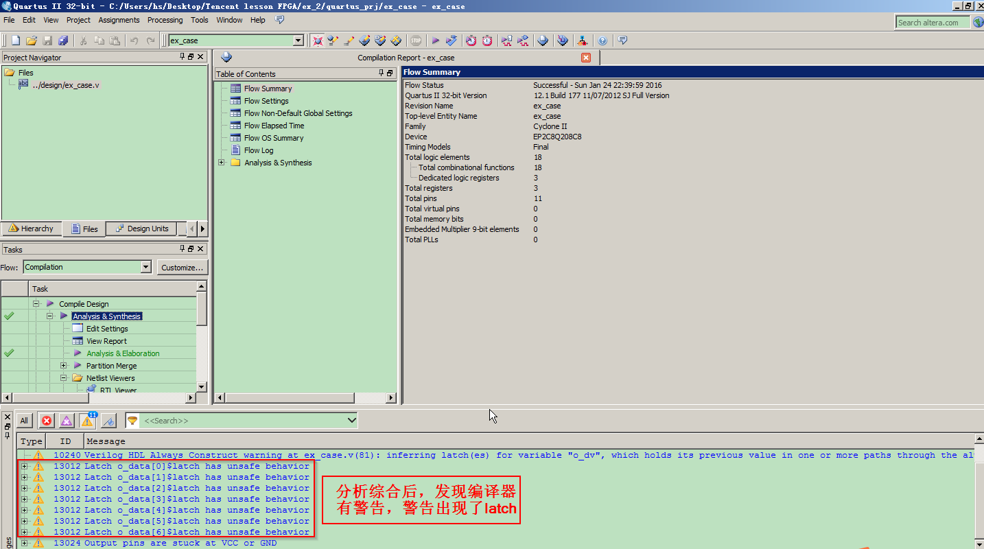This screenshot has height=549, width=984.
Task: Toggle the warning message filter with badge 11
Action: (x=87, y=421)
